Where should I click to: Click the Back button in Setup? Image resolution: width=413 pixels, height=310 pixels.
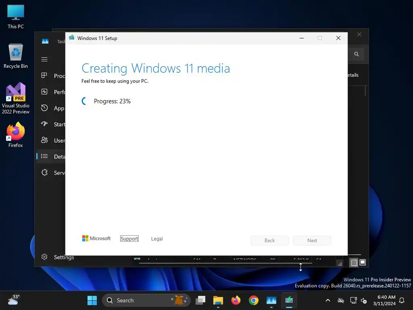(x=269, y=241)
